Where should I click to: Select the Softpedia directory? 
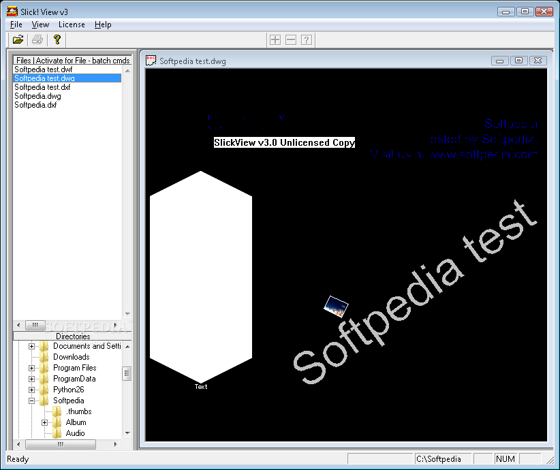click(x=69, y=401)
